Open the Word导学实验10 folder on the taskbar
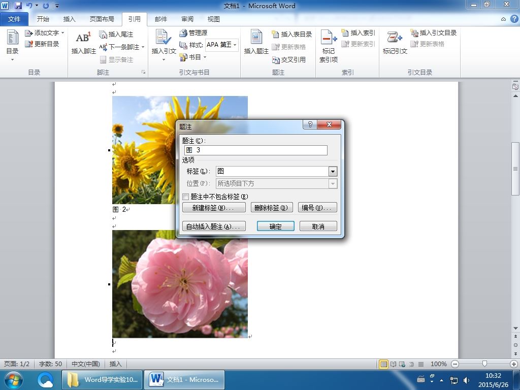520x390 pixels. [102, 380]
